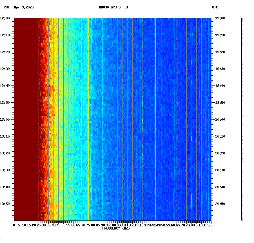Click the yellow energy band near 40 Hz

(55, 112)
